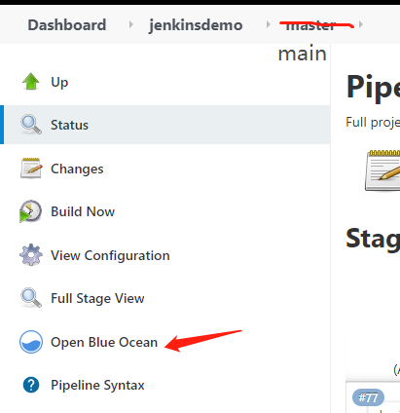
Task: Click the Pipeline Syntax question mark icon
Action: 31,385
